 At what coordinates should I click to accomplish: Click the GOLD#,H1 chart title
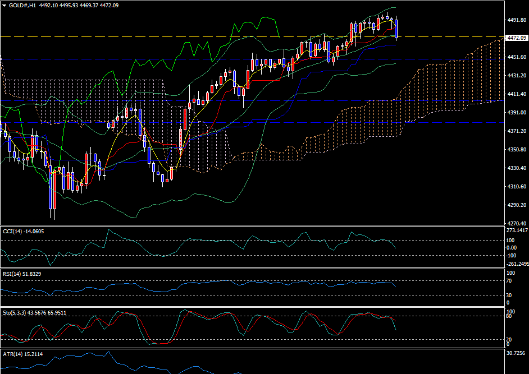22,6
